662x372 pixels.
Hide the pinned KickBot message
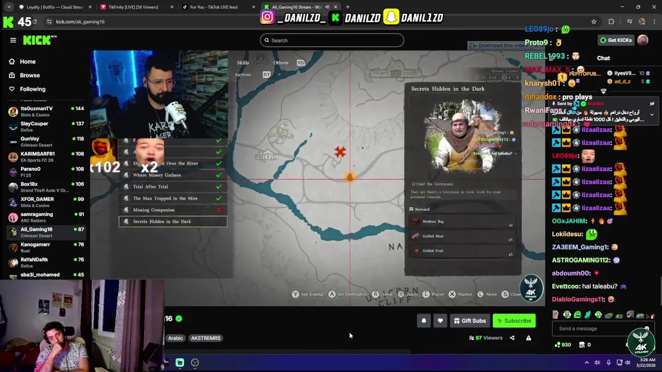pyautogui.click(x=652, y=104)
